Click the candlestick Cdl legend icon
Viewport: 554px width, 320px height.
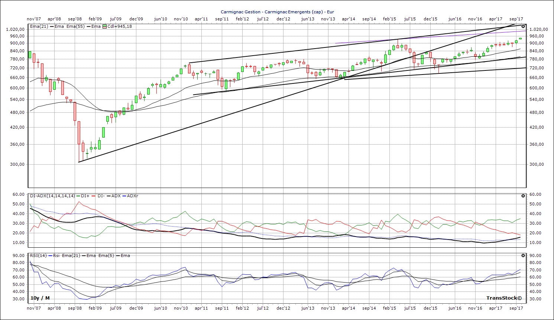pyautogui.click(x=104, y=26)
